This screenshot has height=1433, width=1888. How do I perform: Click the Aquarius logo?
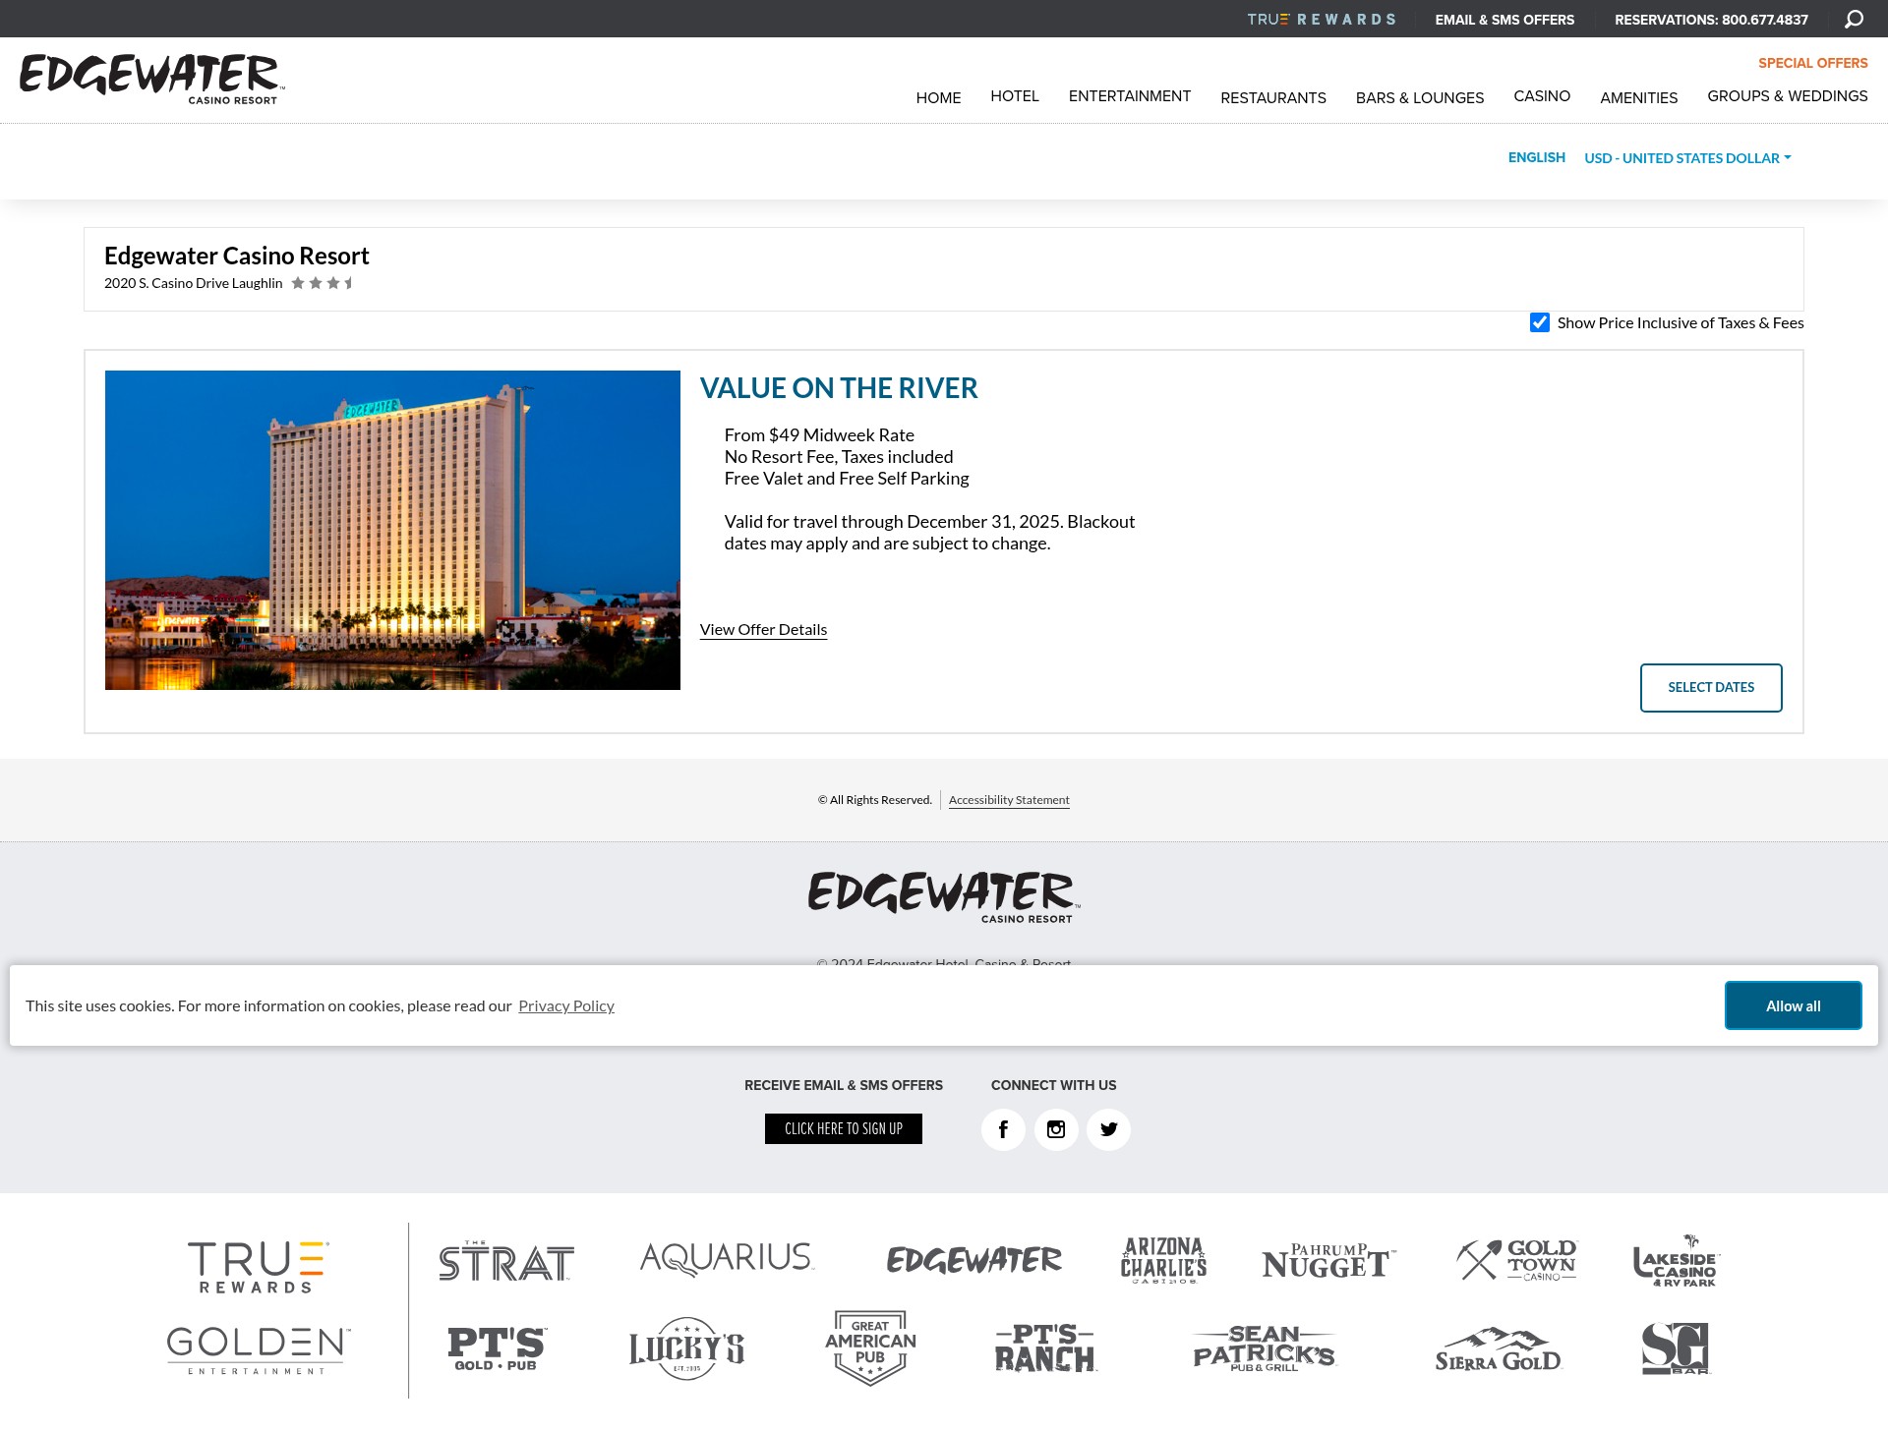coord(727,1258)
